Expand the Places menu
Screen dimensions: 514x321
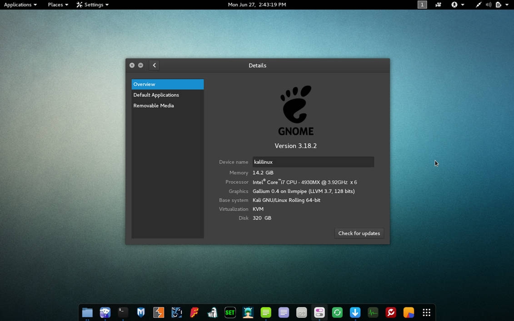click(58, 5)
